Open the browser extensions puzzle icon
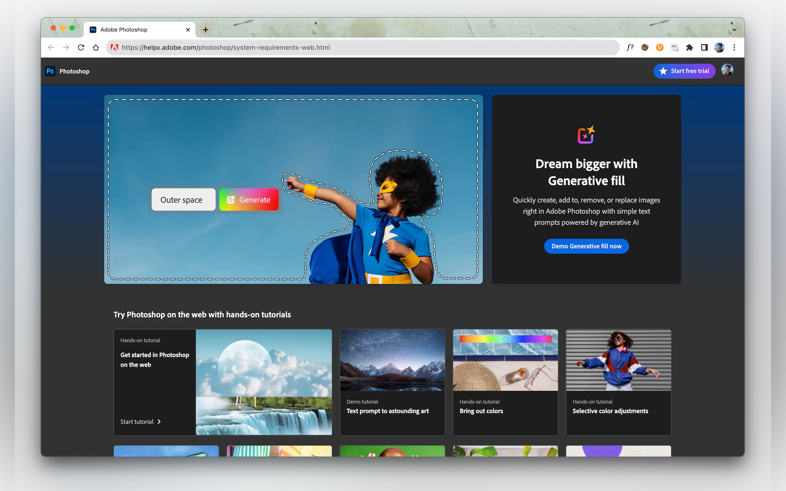Screen dimensions: 786x491 click(689, 47)
